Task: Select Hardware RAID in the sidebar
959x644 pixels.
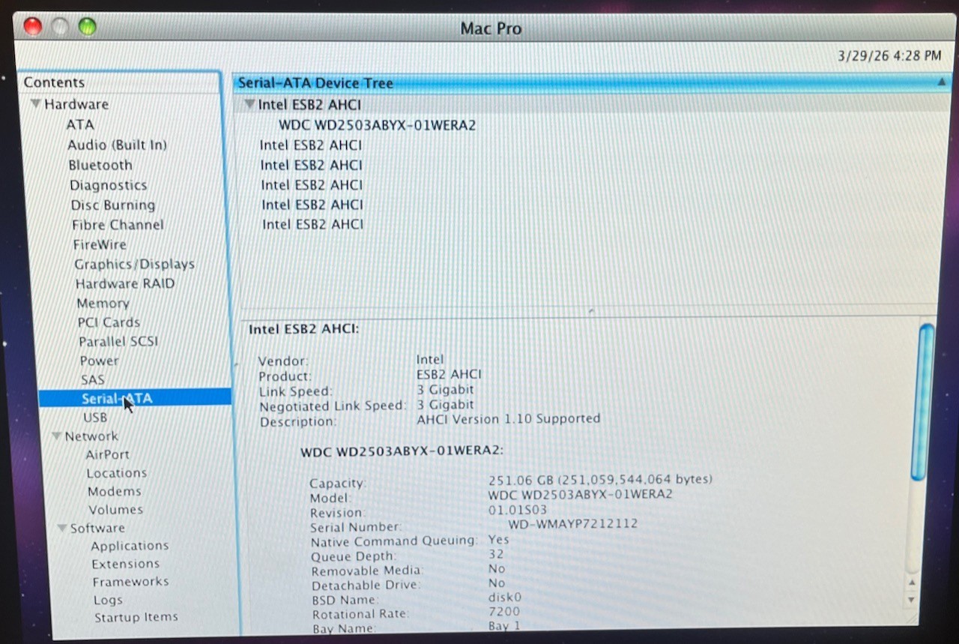Action: tap(125, 283)
